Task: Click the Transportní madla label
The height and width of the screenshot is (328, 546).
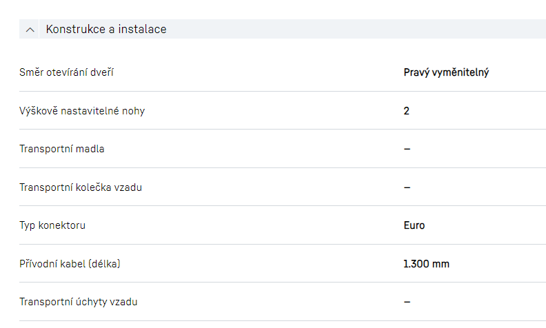Action: [62, 149]
